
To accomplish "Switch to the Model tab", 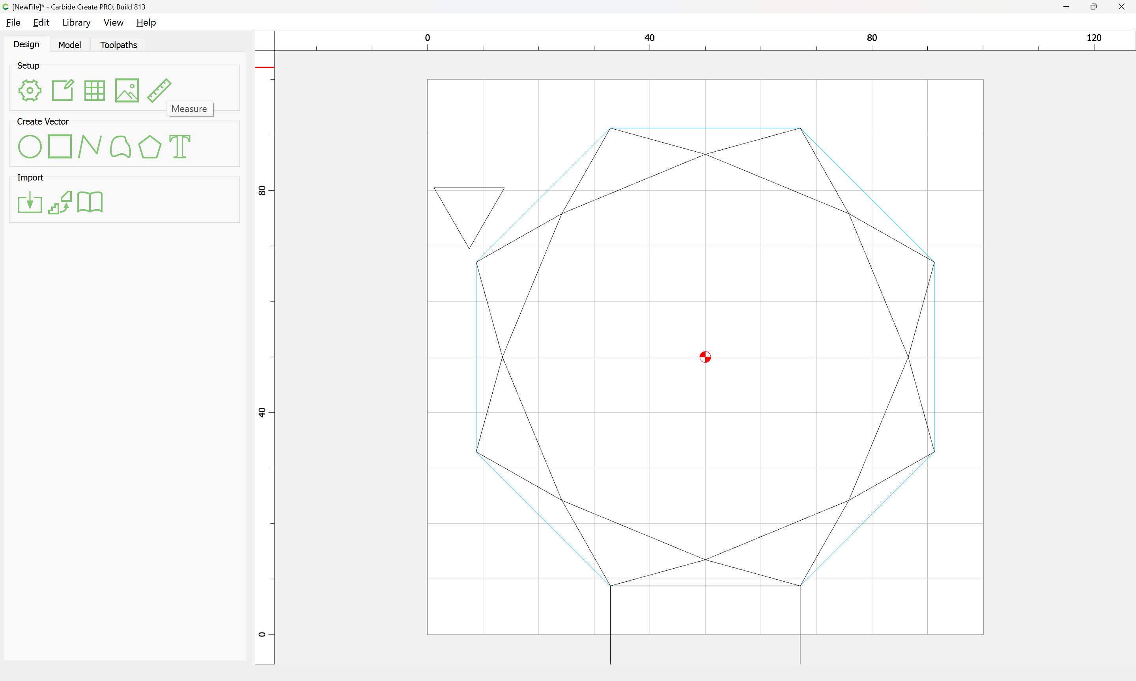I will pyautogui.click(x=70, y=45).
